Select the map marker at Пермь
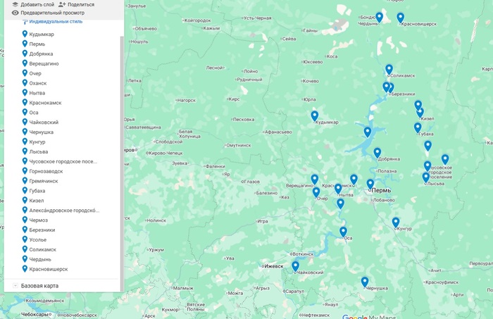Image resolution: width=493 pixels, height=319 pixels. pos(370,184)
